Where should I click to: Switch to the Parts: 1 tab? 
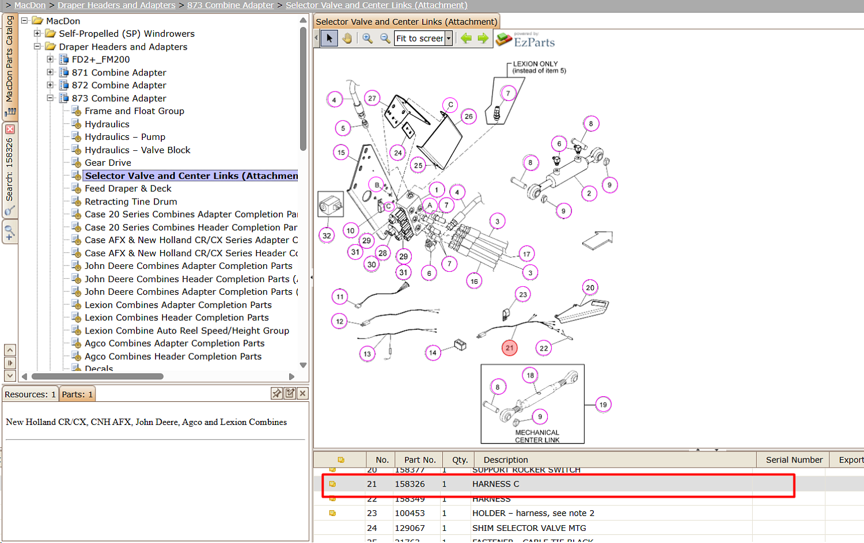click(x=77, y=394)
